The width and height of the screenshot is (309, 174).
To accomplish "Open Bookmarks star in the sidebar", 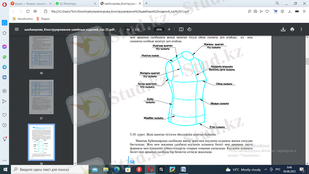I will pyautogui.click(x=4, y=33).
